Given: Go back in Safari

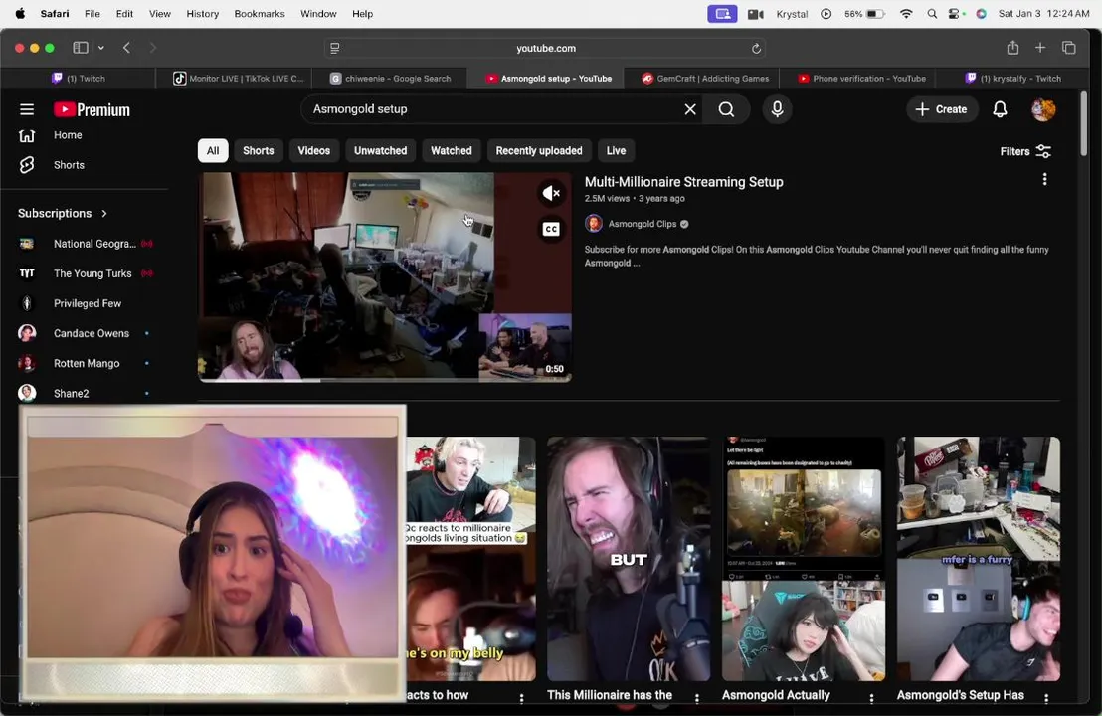Looking at the screenshot, I should coord(126,48).
